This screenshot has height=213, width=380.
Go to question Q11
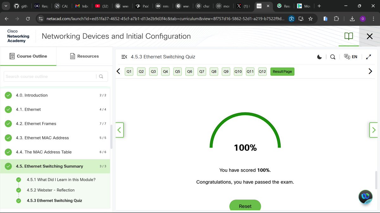250,72
